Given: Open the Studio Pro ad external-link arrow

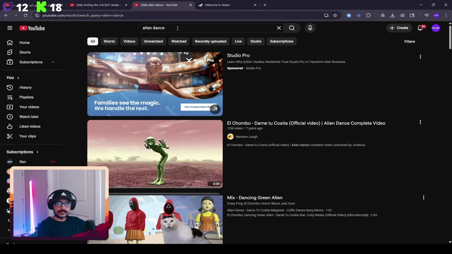Looking at the screenshot, I should pyautogui.click(x=215, y=109).
